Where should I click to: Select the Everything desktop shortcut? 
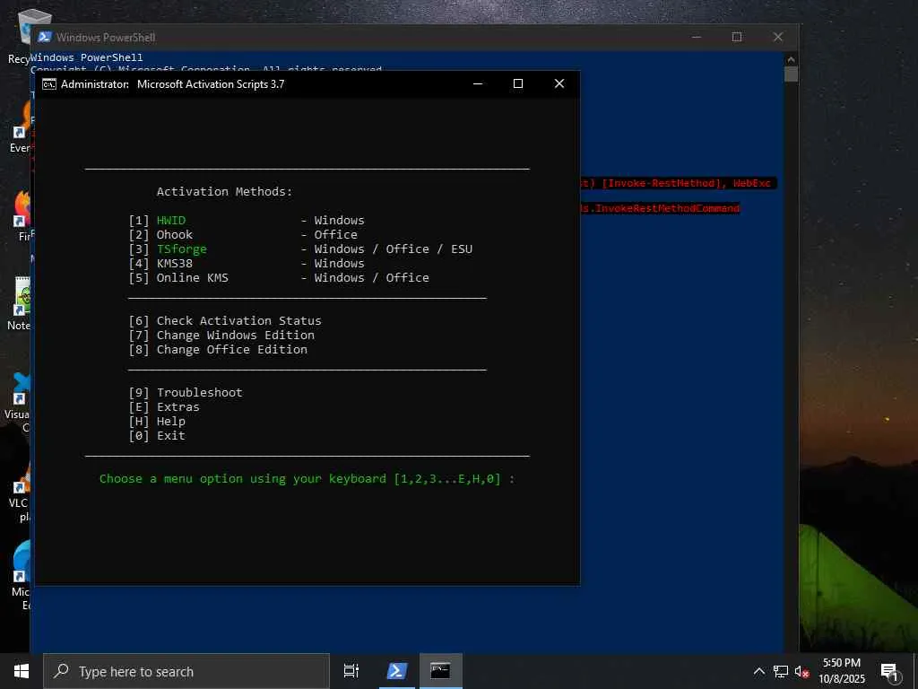point(20,126)
